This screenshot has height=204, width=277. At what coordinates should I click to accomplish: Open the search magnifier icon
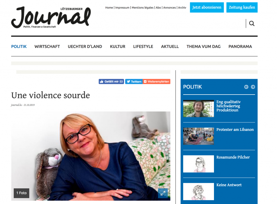click(252, 24)
